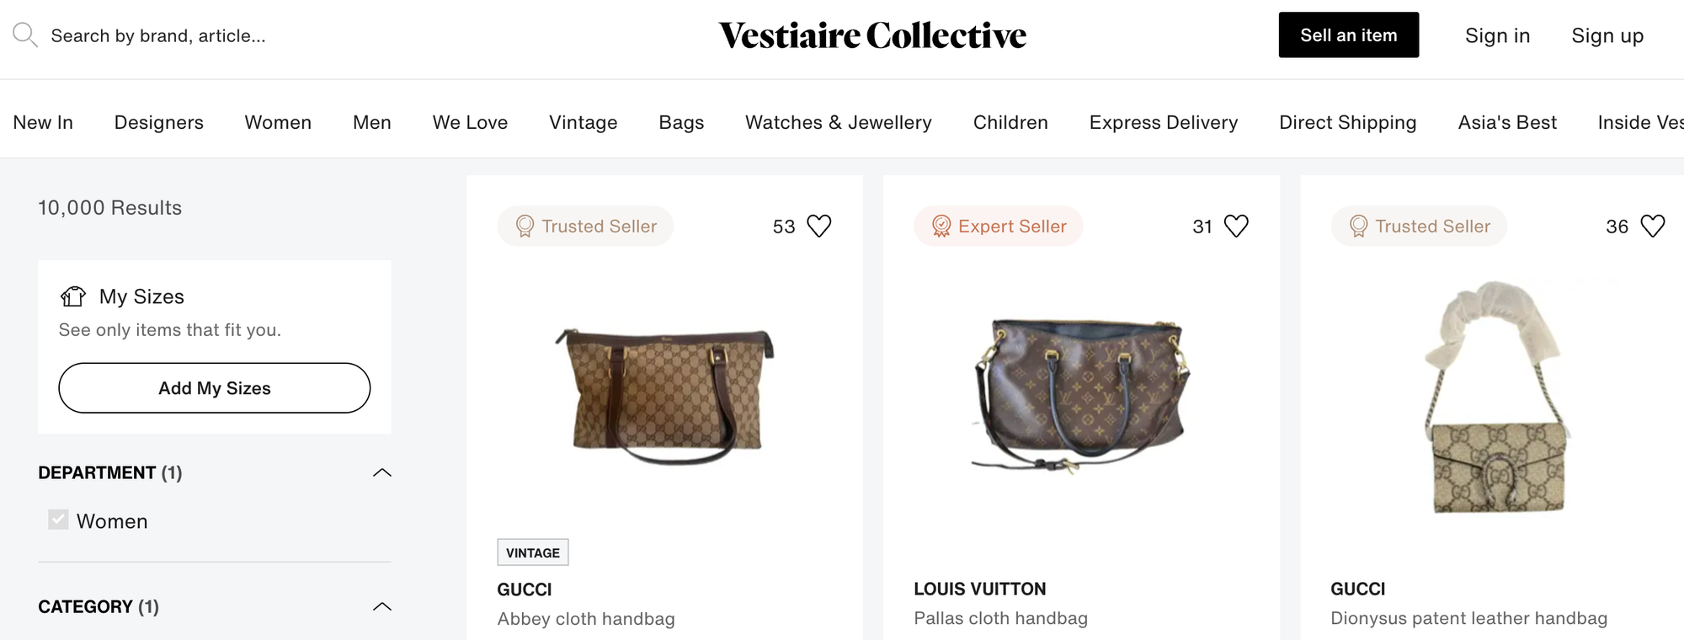Click the t-shirt icon next to My Sizes

[73, 296]
